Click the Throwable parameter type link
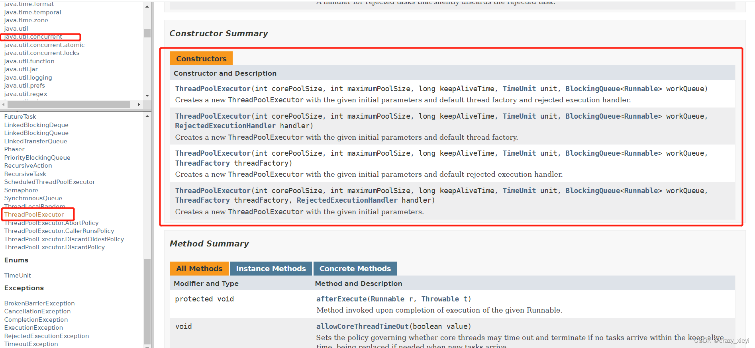 click(x=440, y=299)
